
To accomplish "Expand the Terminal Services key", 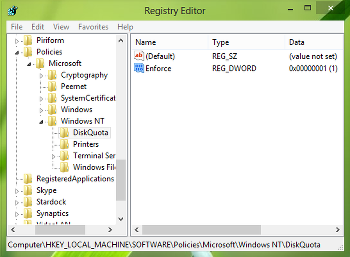I will click(x=53, y=157).
